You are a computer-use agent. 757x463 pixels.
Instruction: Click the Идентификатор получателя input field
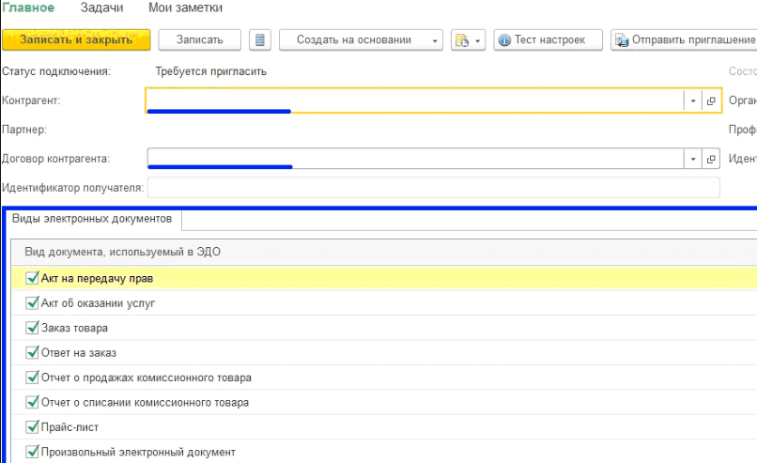coord(434,187)
